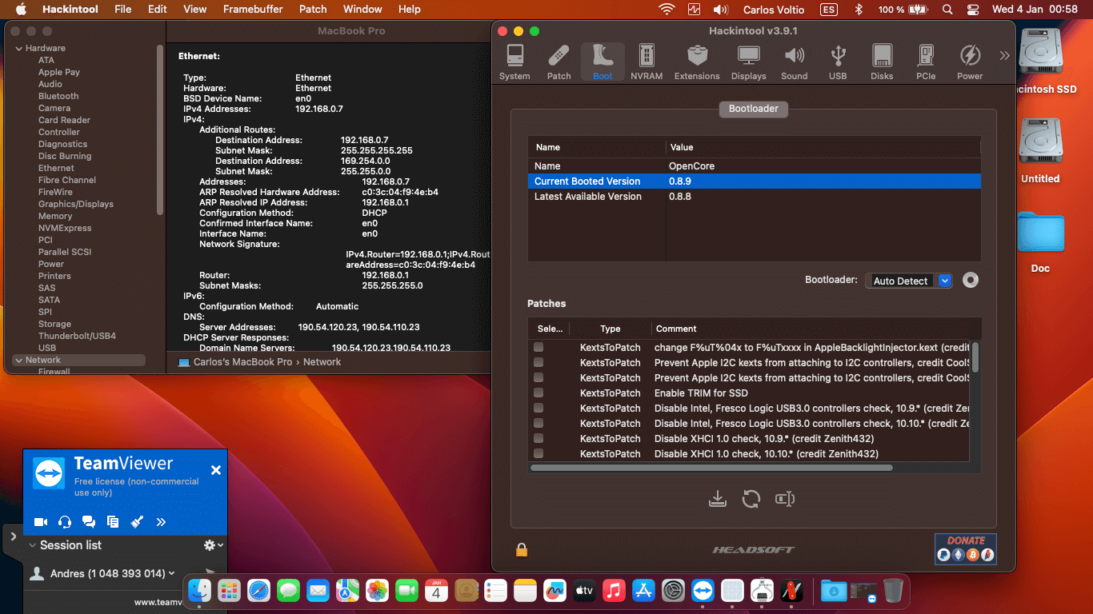Select the OpenCore Name row in bootloader table

pyautogui.click(x=754, y=166)
